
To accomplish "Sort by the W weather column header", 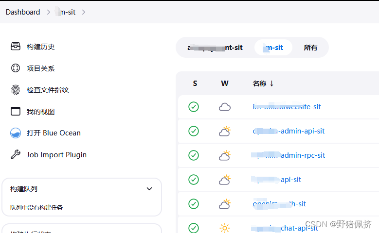I will click(225, 83).
